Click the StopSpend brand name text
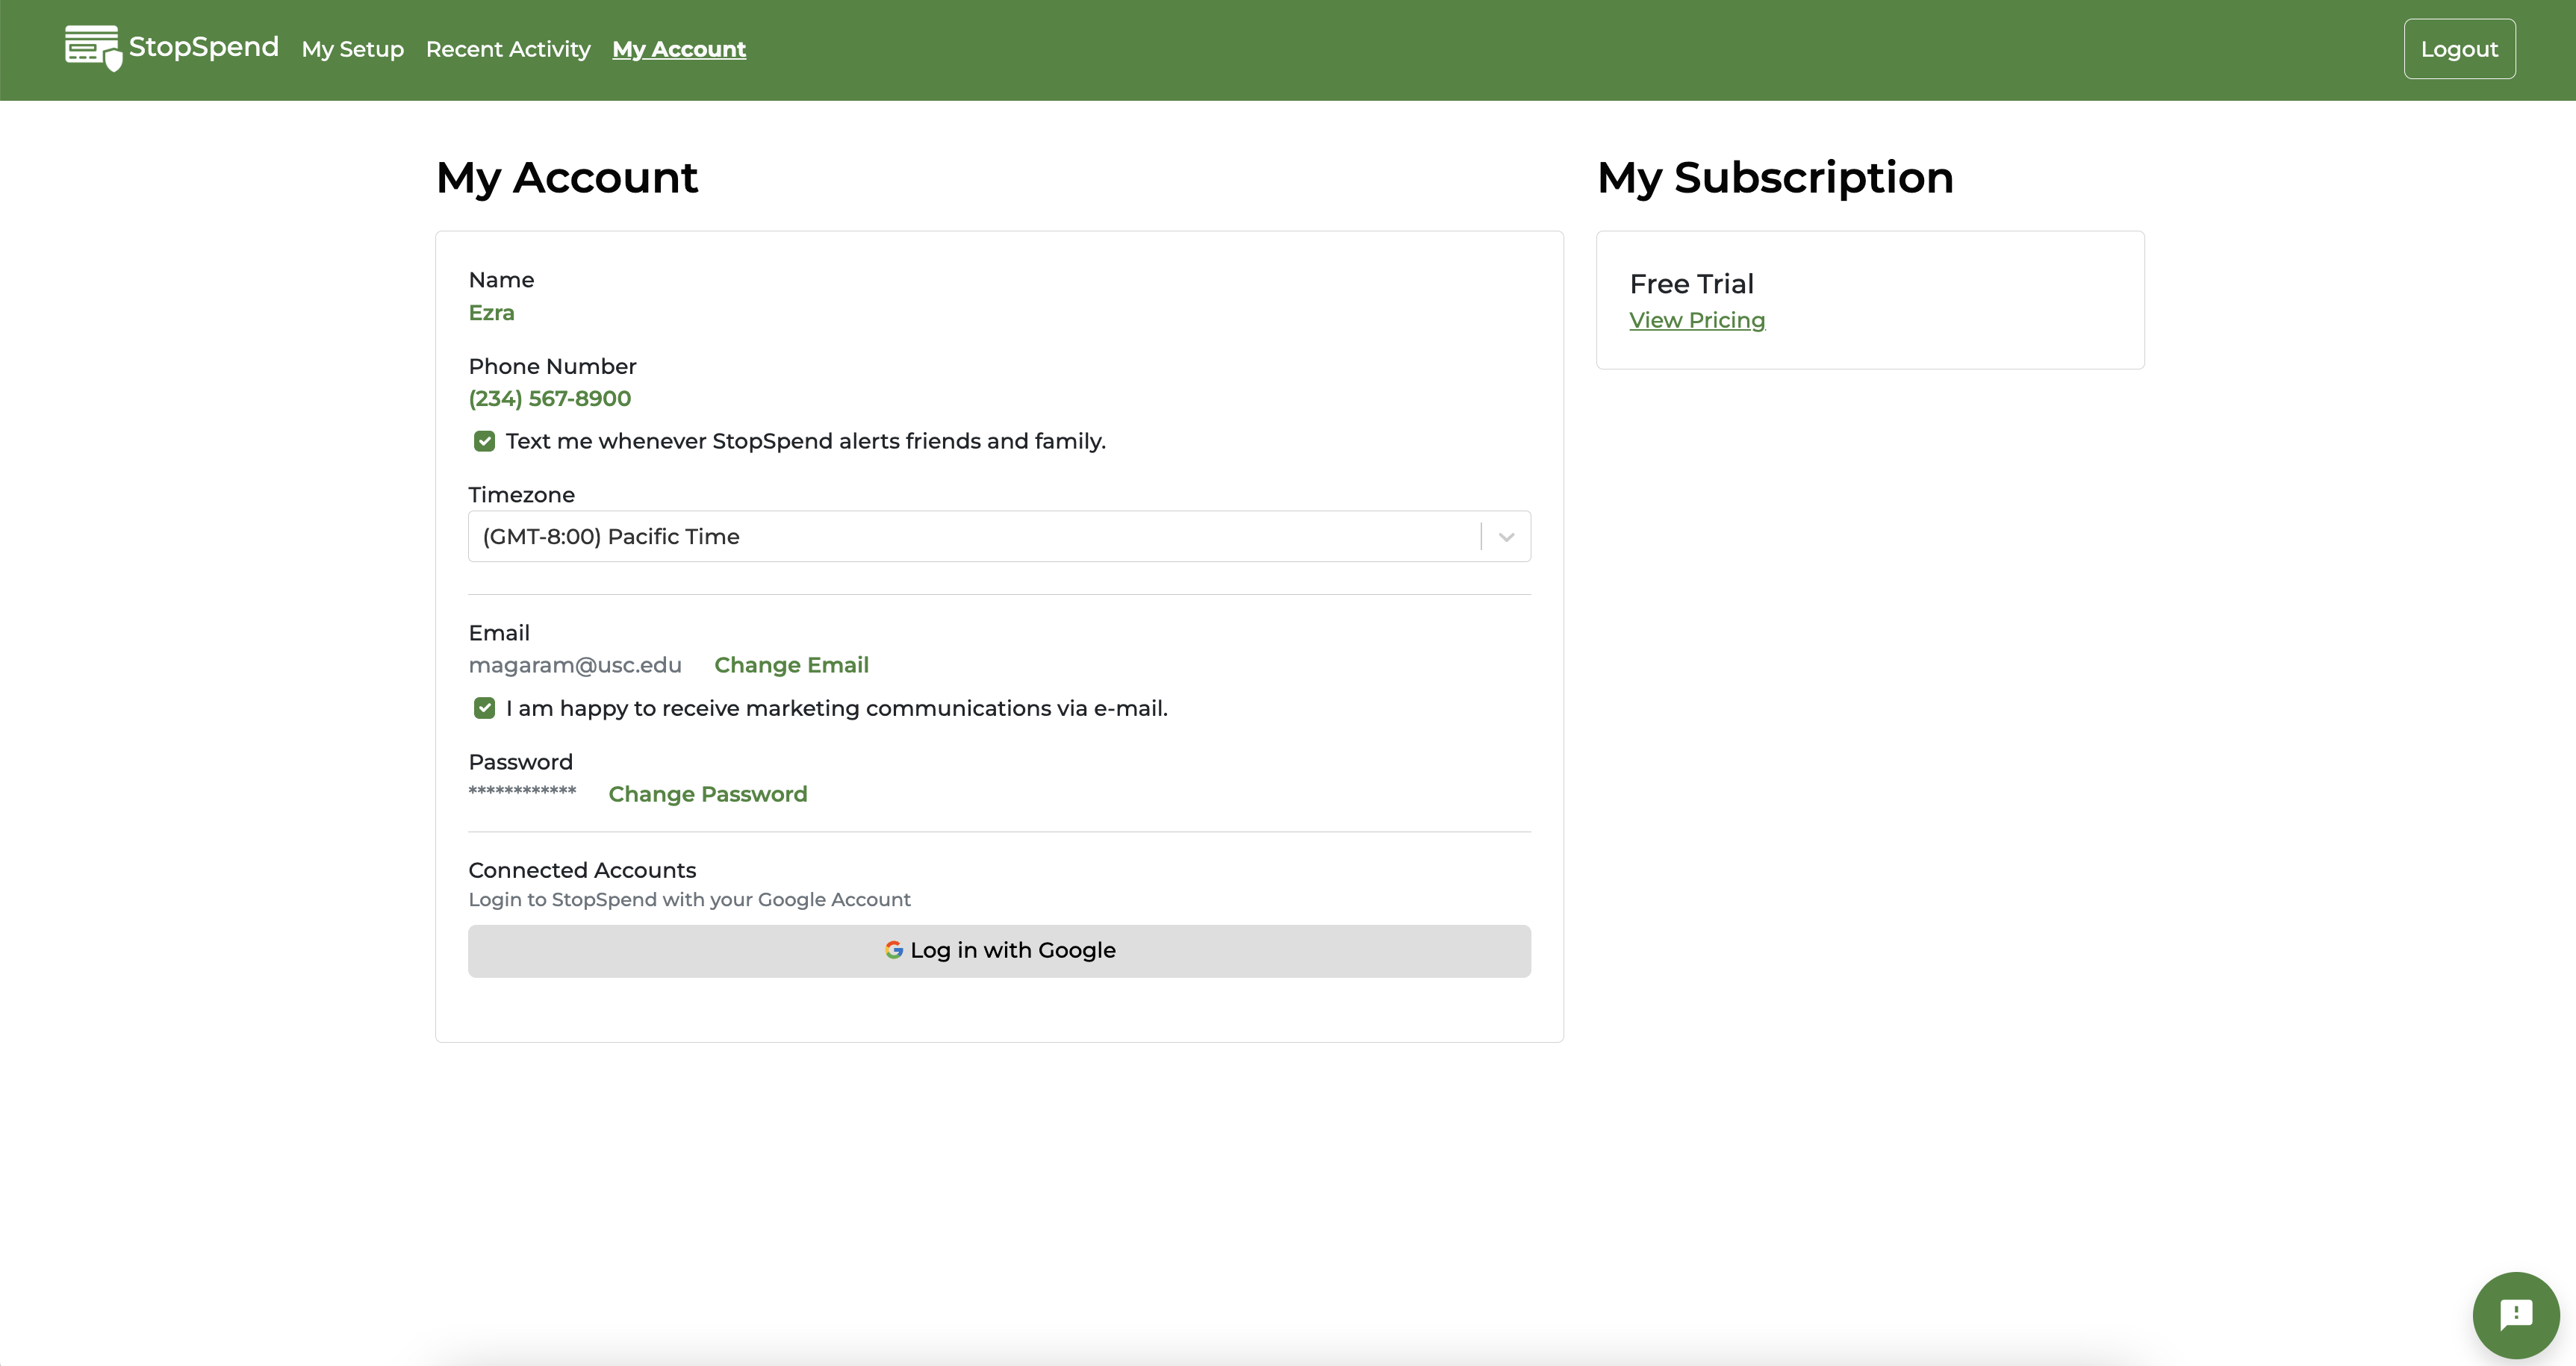The image size is (2576, 1366). pos(203,47)
